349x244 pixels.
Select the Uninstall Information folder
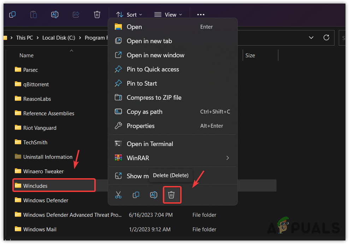pyautogui.click(x=43, y=157)
